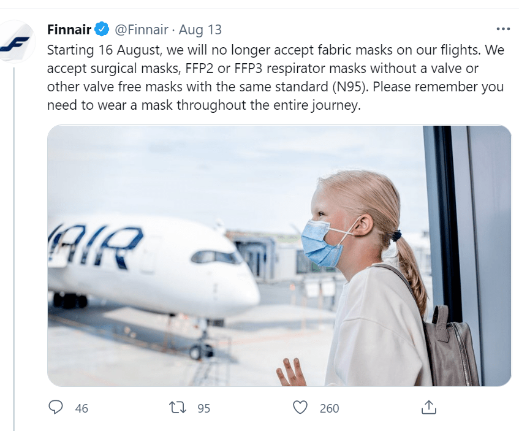The height and width of the screenshot is (431, 519).
Task: Open the Finnair profile avatar
Action: (x=15, y=42)
